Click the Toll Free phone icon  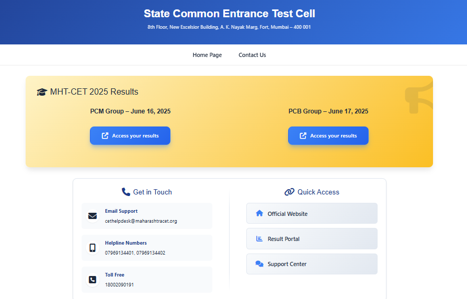point(93,280)
